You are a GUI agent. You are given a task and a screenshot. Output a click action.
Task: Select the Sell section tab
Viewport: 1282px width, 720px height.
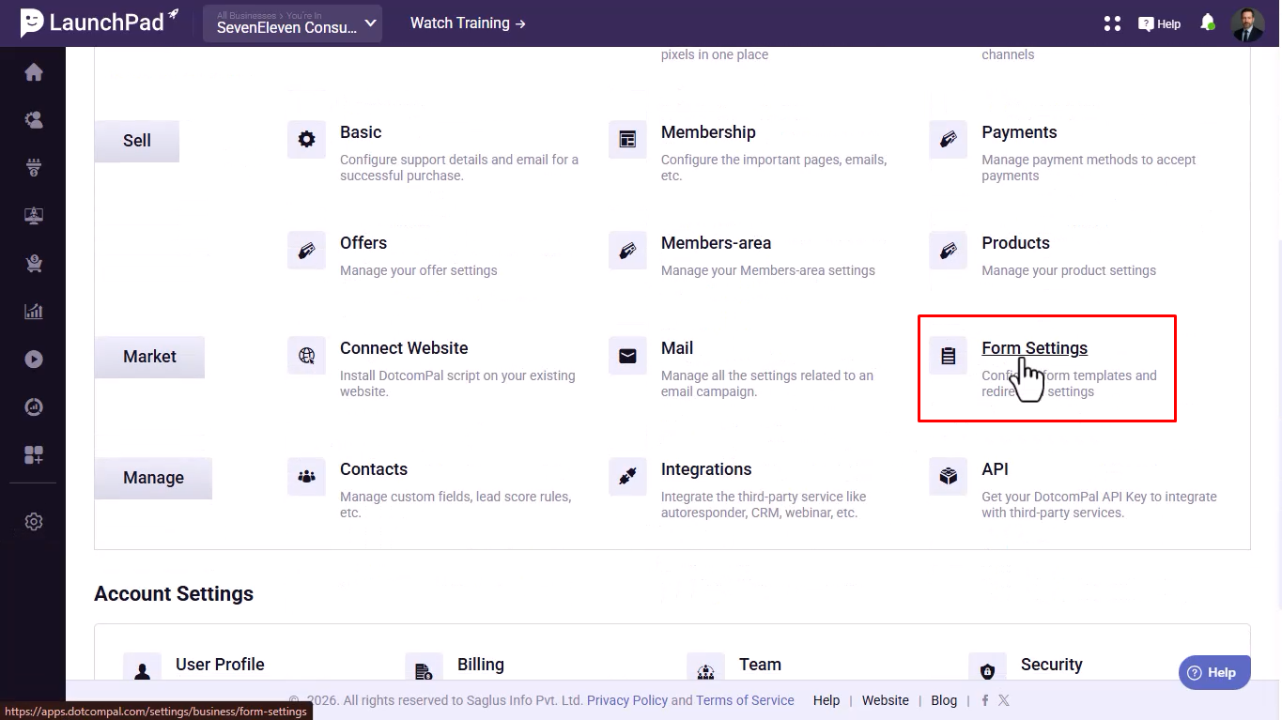coord(137,141)
